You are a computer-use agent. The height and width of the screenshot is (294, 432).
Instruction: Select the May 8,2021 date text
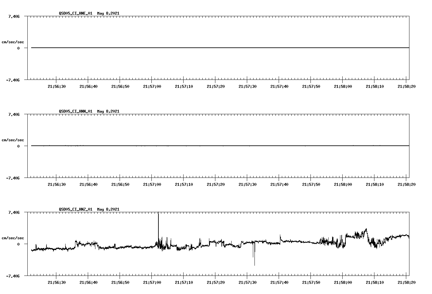(x=108, y=13)
